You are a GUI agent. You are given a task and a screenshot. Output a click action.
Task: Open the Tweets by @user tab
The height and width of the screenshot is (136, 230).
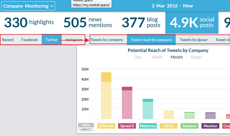pyautogui.click(x=194, y=40)
